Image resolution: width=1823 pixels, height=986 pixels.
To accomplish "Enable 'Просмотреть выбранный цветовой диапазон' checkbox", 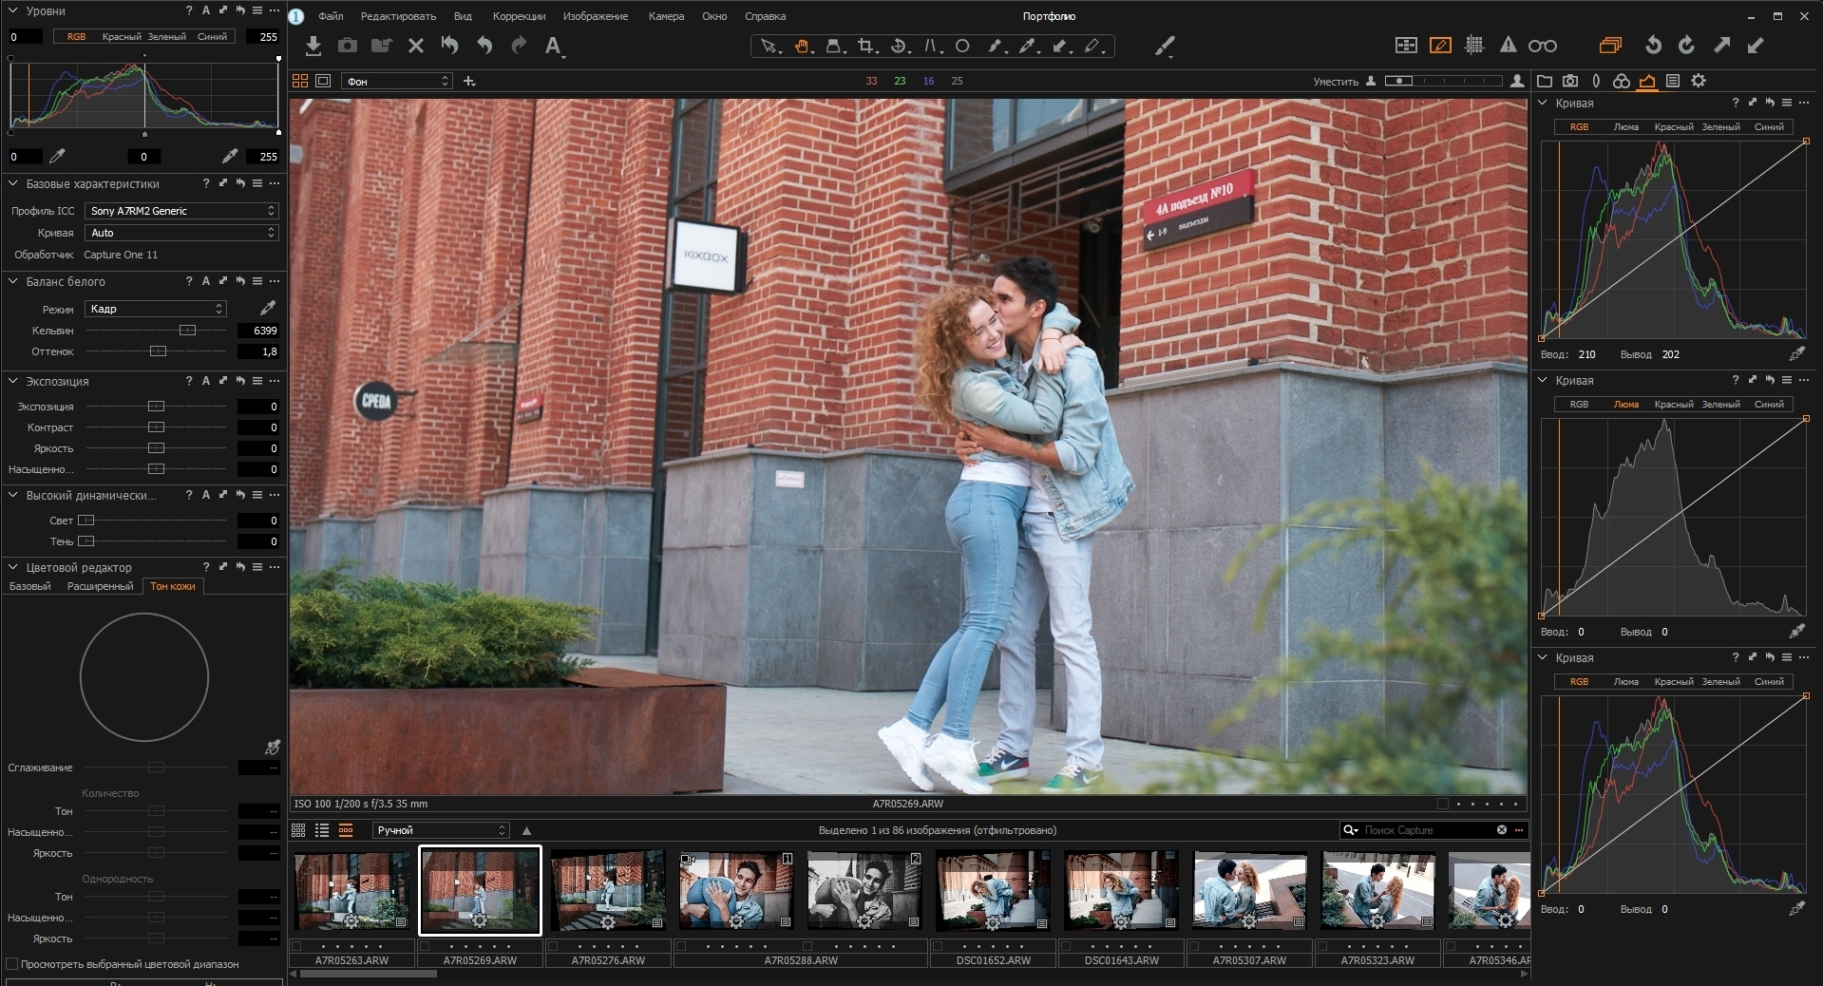I will 12,964.
